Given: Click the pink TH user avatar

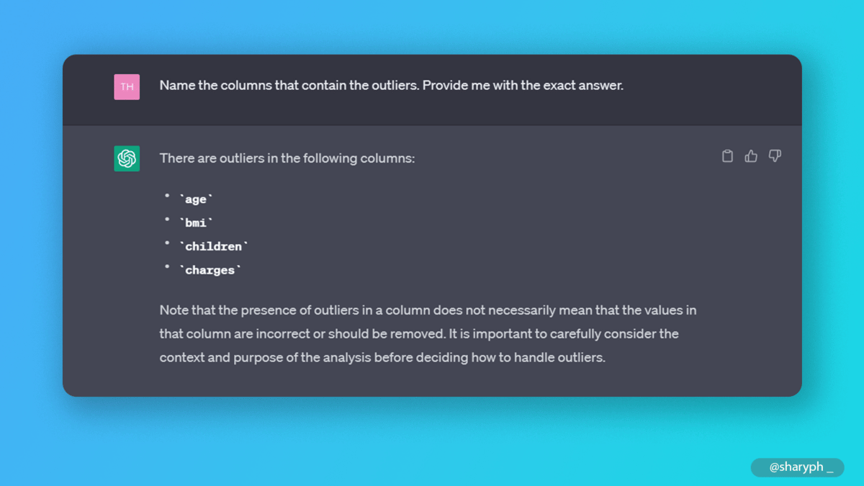Looking at the screenshot, I should click(127, 86).
